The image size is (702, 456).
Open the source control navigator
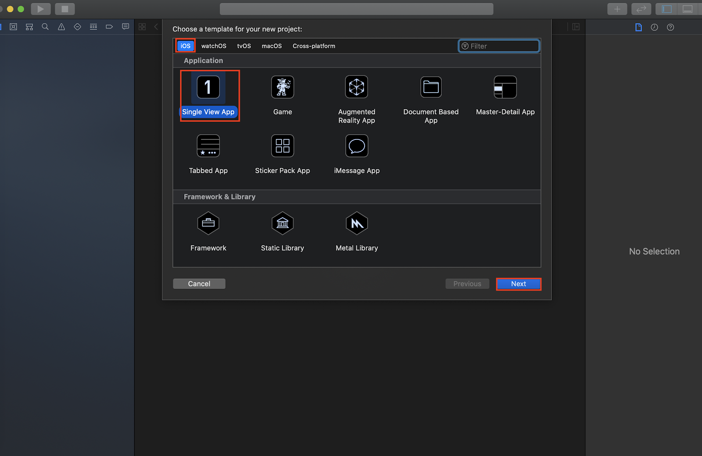tap(14, 27)
